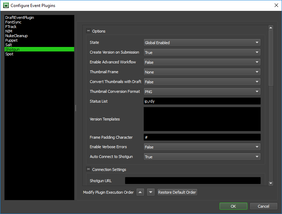This screenshot has width=282, height=214.
Task: Select the FTrack plugin
Action: (11, 27)
